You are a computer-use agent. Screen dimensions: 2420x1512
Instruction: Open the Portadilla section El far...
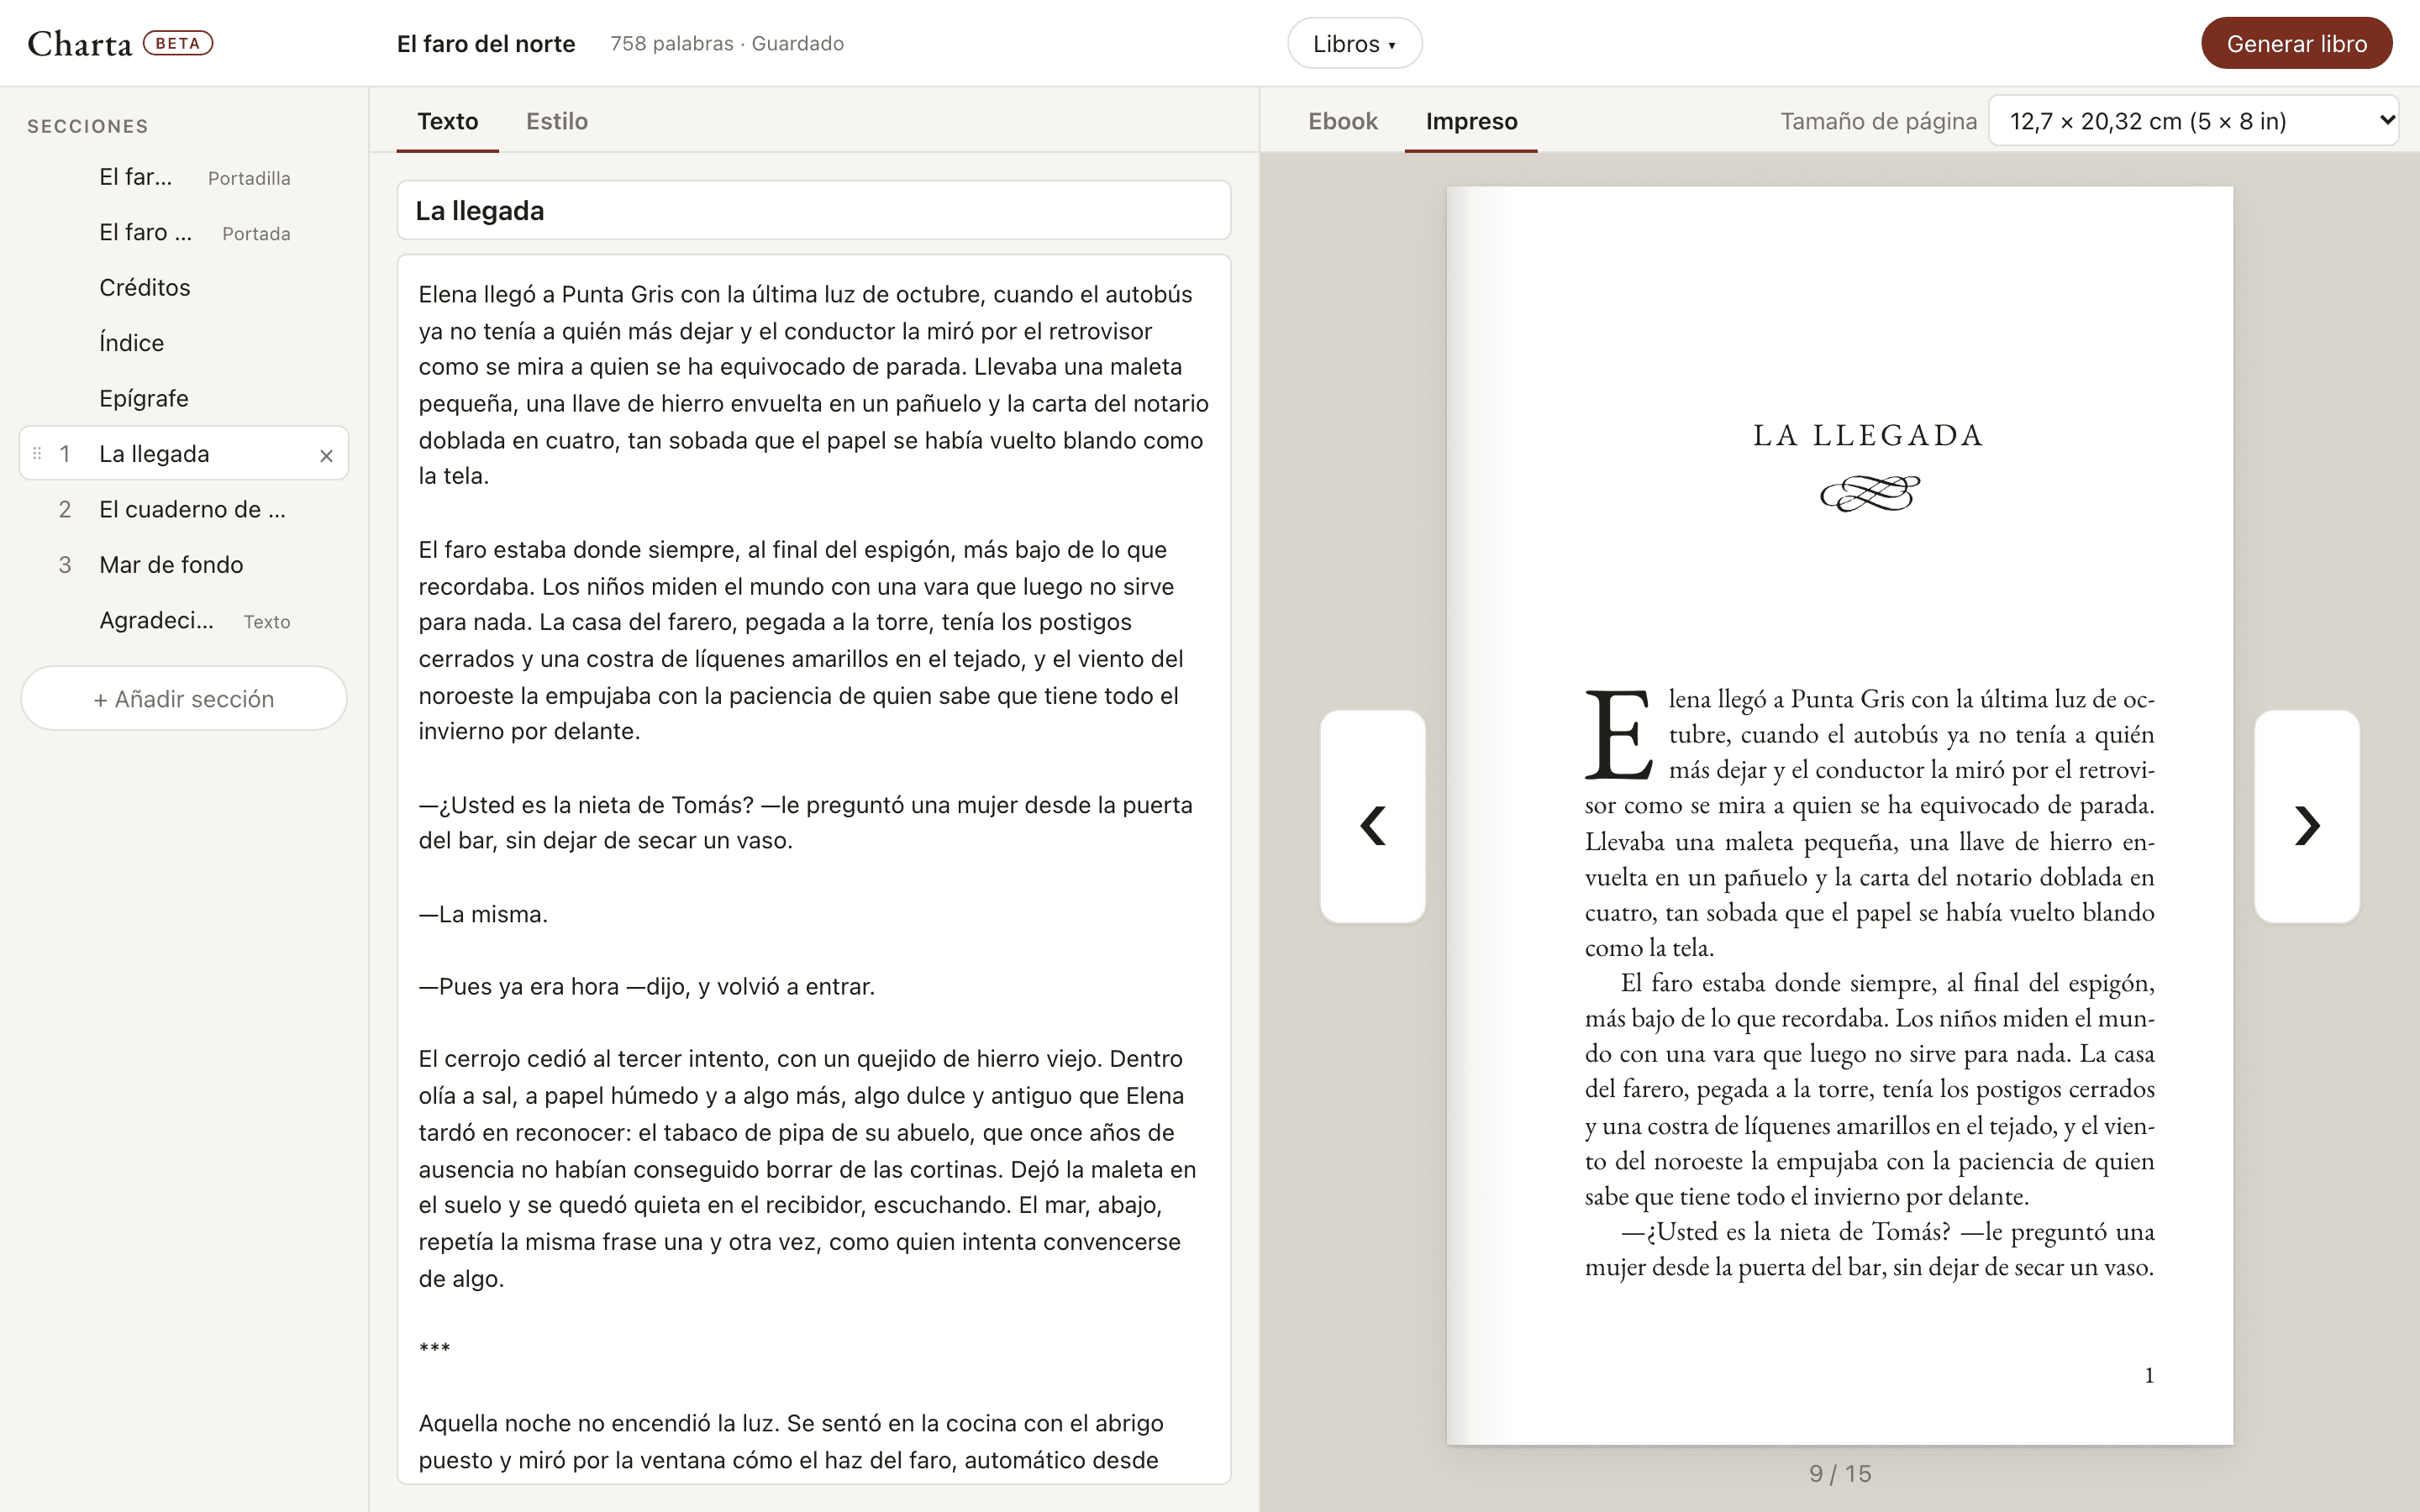184,177
